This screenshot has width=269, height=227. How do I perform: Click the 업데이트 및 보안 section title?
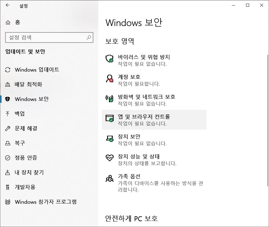pos(25,51)
